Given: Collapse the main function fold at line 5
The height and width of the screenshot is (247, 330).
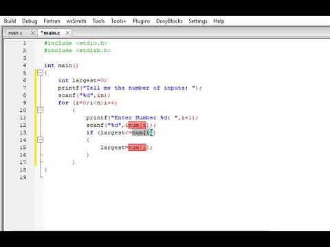Looking at the screenshot, I should [x=41, y=73].
